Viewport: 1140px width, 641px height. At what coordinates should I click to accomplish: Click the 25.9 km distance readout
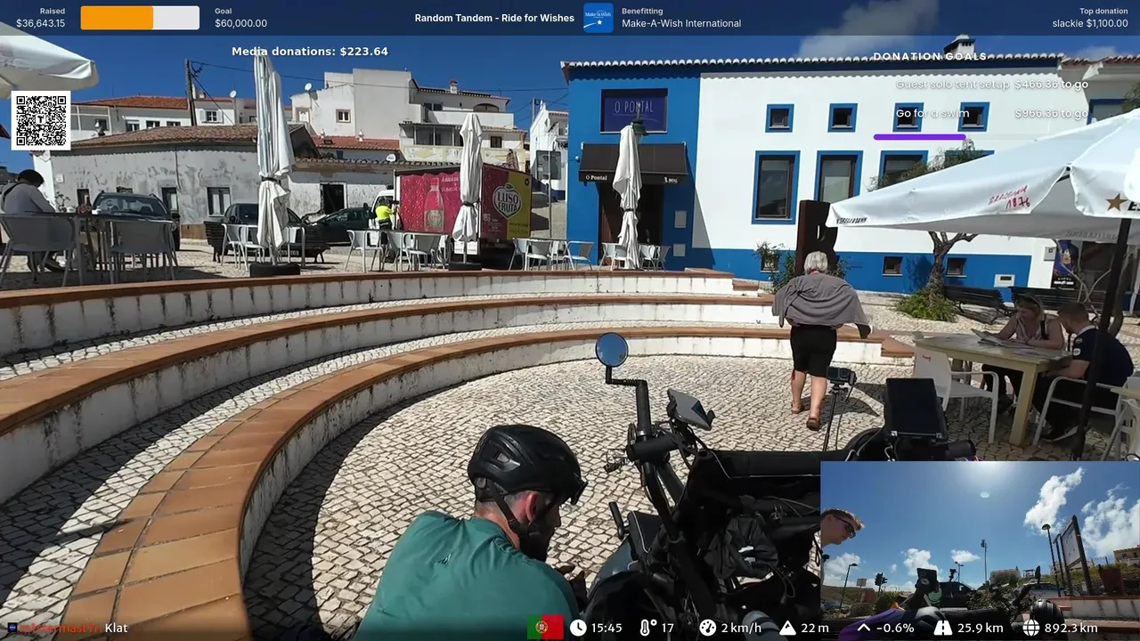coord(980,628)
